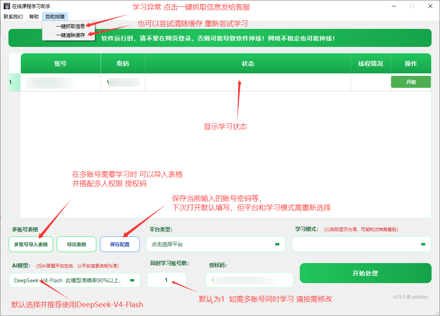Click the big 开始处理 button
Screen dimensions: 440x316
point(365,273)
